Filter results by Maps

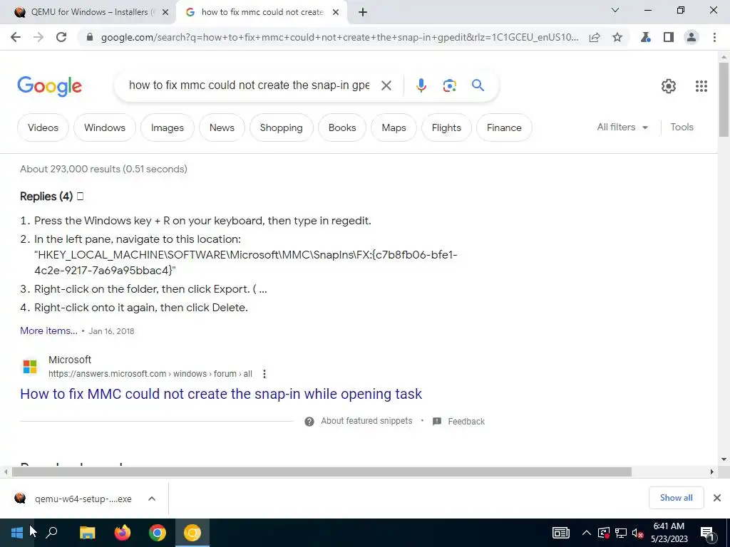[x=394, y=128]
